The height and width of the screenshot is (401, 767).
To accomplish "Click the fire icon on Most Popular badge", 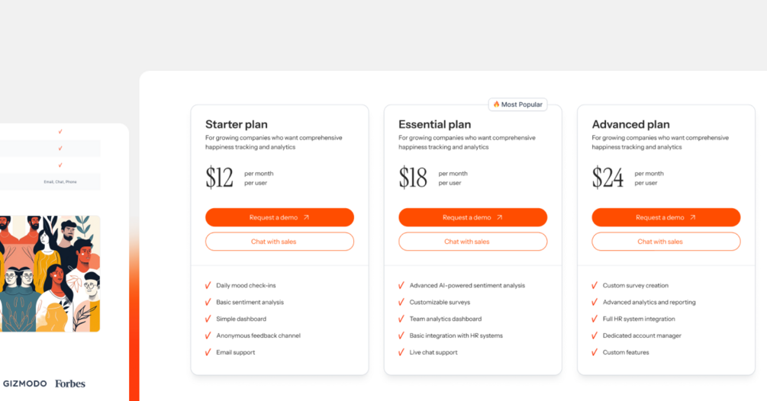I will click(x=496, y=104).
